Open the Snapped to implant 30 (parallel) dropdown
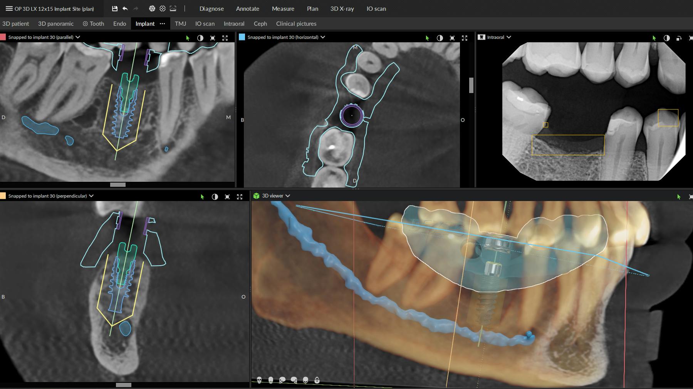The image size is (693, 389). (79, 37)
